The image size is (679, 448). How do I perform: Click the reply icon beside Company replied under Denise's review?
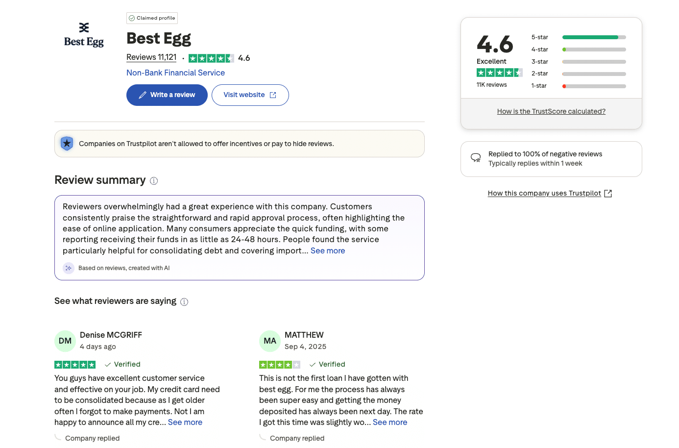pos(59,437)
